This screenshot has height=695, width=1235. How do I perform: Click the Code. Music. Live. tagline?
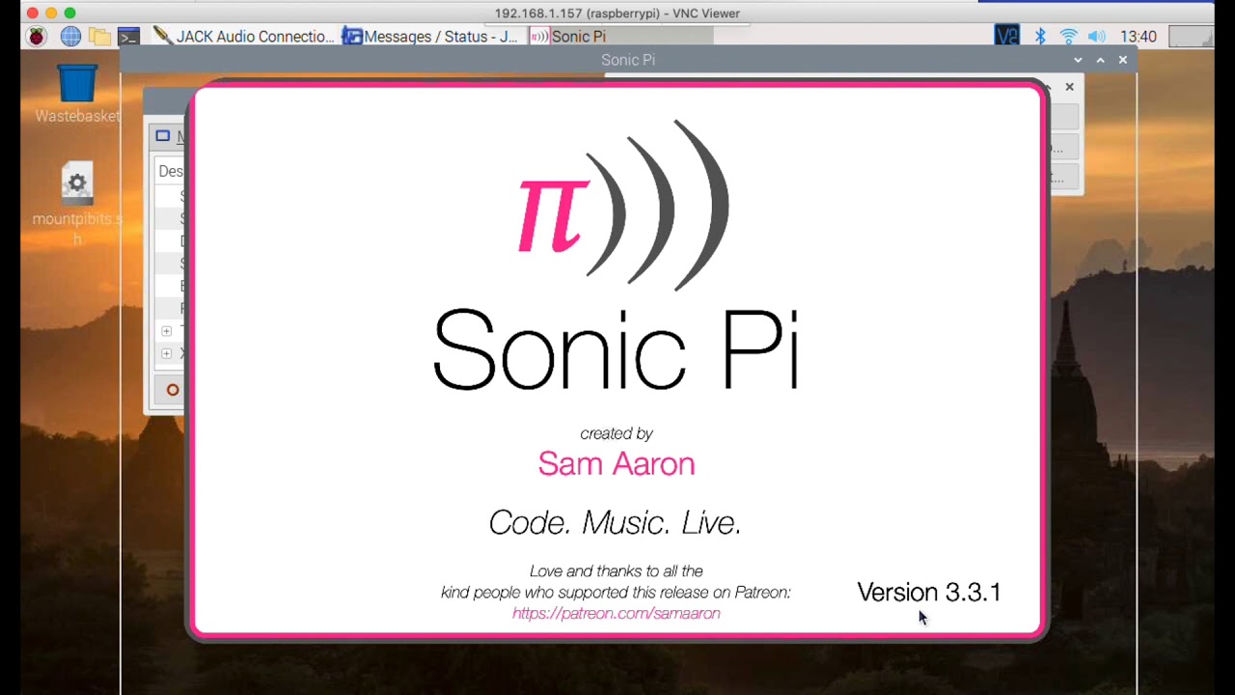(x=615, y=522)
